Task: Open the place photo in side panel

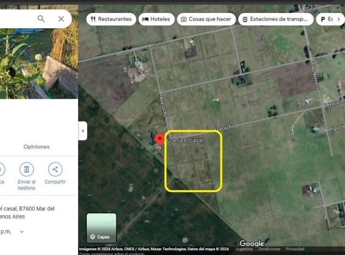Action: click(x=39, y=64)
